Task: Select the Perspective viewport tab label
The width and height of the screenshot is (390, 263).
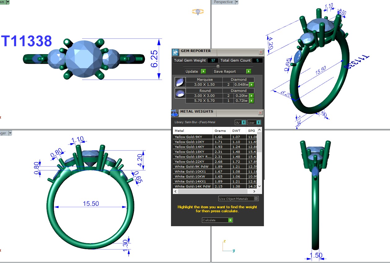Action: (223, 2)
